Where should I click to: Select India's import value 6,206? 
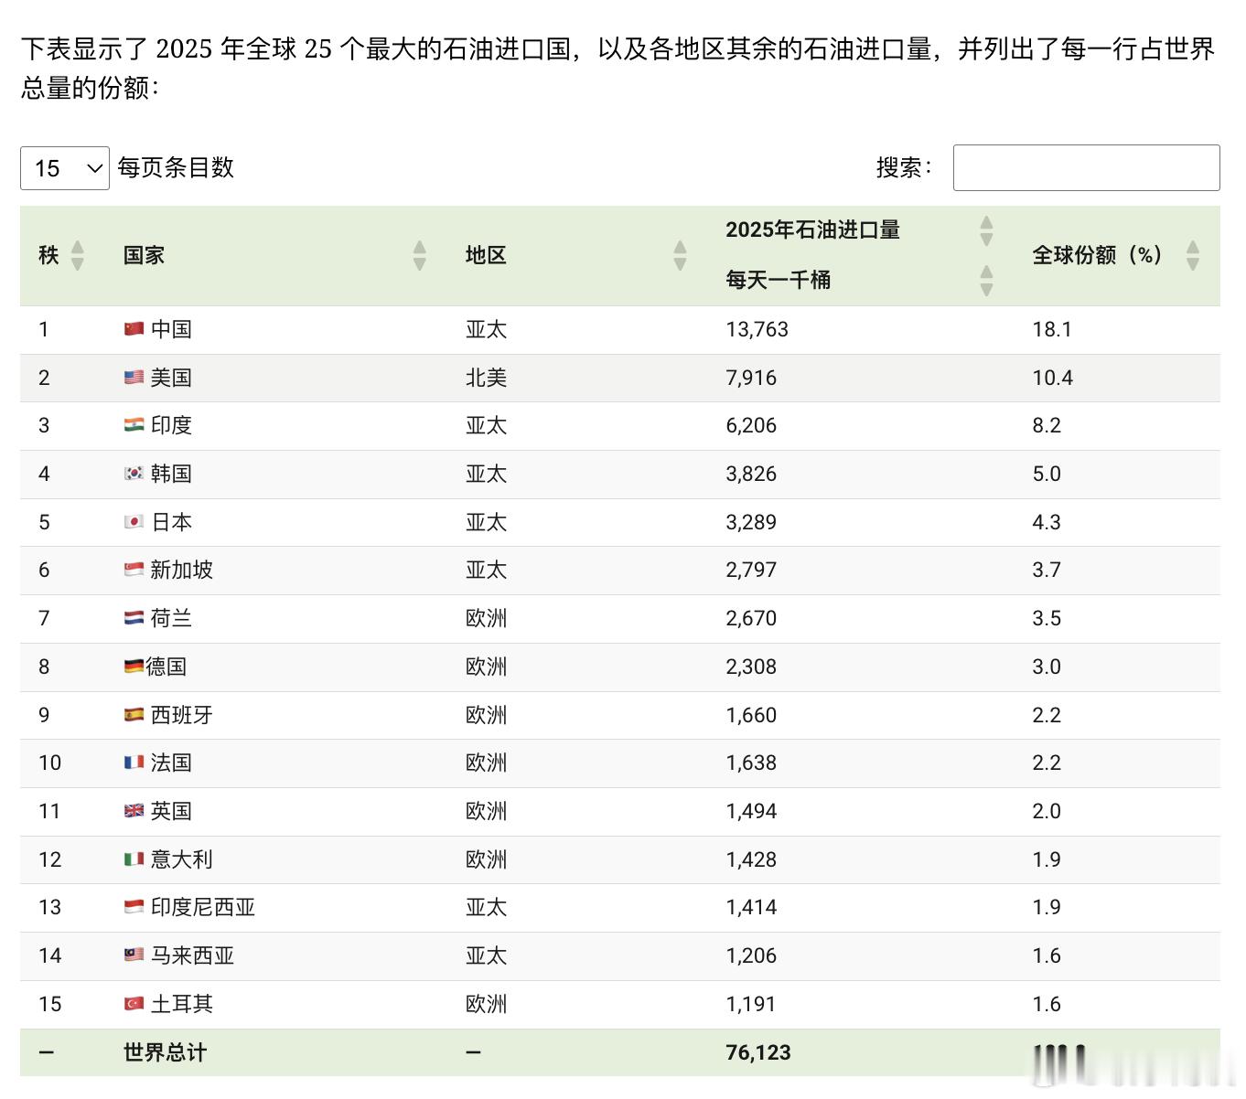tap(751, 425)
